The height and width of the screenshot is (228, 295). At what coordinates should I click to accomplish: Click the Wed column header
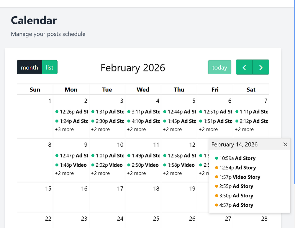tap(143, 90)
